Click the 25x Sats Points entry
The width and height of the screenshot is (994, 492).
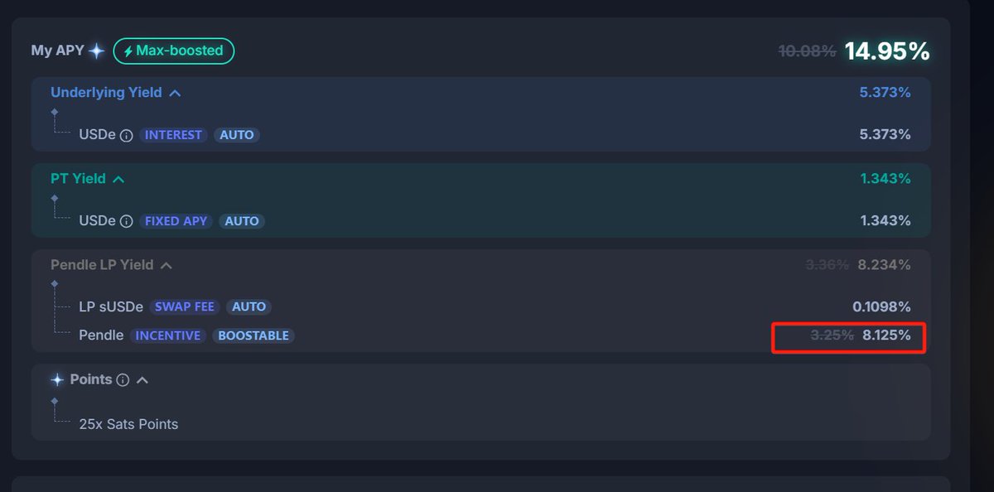(x=128, y=424)
